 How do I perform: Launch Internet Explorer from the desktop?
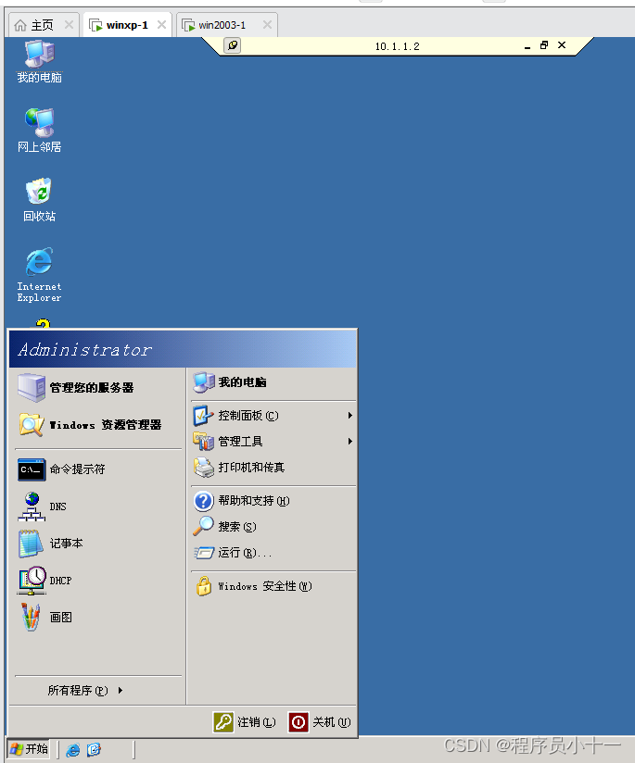click(x=40, y=275)
